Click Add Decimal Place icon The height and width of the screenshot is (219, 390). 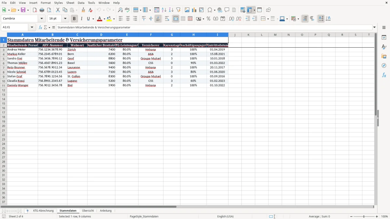[231, 19]
